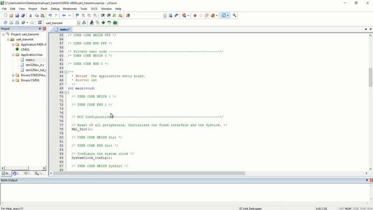
Task: Toggle the disable all breakpoints icon
Action: coord(206,16)
